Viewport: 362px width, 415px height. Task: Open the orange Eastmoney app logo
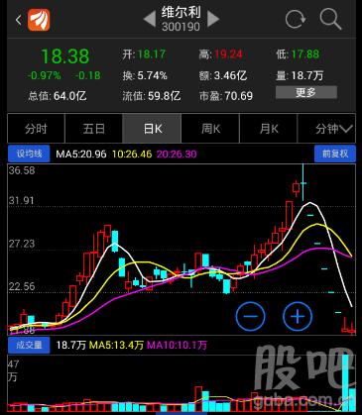pyautogui.click(x=39, y=20)
